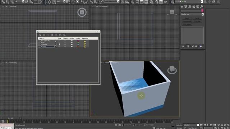Click Create New Layer in Layer dialog

coord(40,35)
